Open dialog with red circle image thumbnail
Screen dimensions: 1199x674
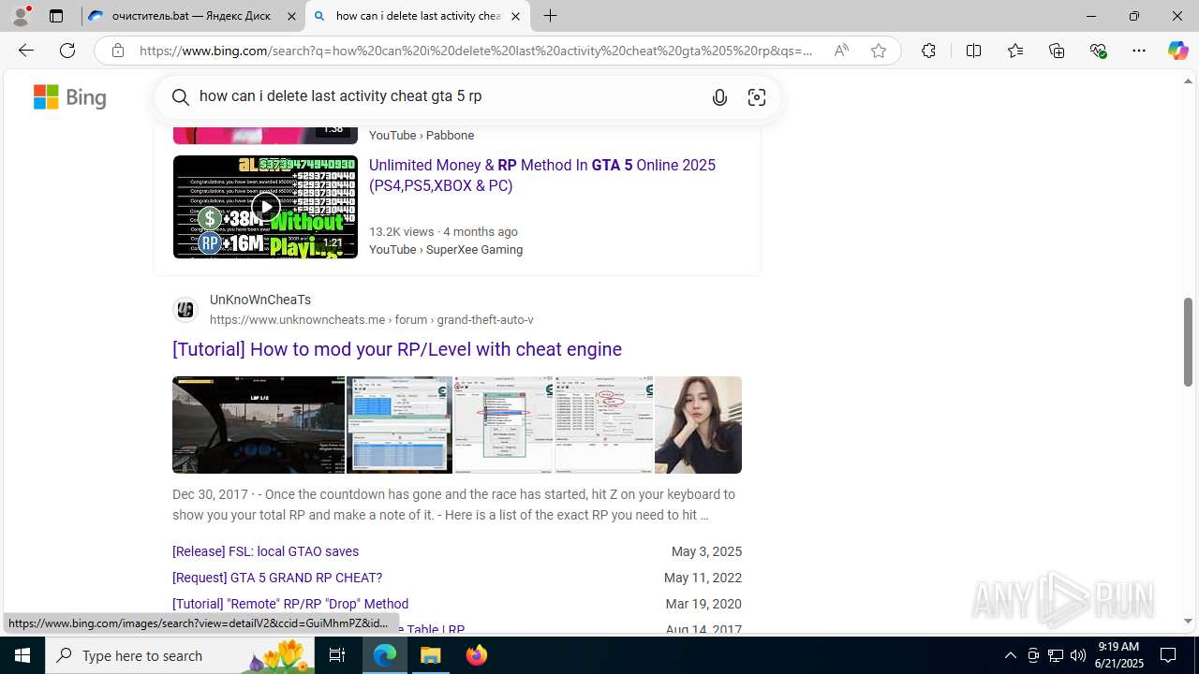[x=504, y=425]
